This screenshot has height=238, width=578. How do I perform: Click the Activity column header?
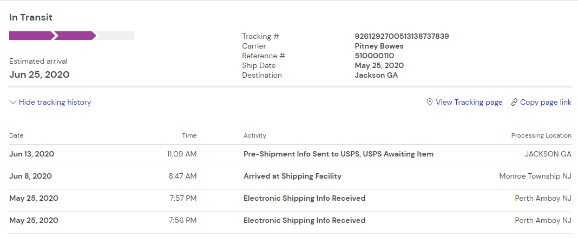pos(255,135)
